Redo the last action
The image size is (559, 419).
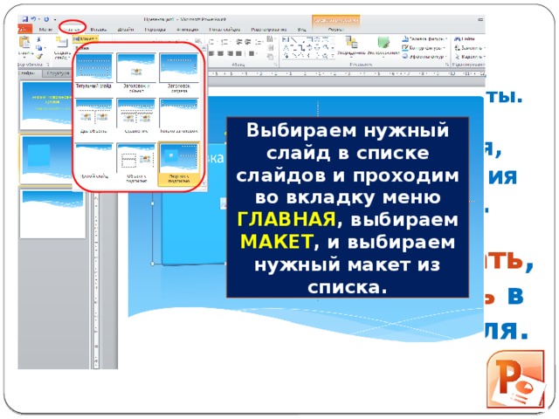pyautogui.click(x=46, y=19)
